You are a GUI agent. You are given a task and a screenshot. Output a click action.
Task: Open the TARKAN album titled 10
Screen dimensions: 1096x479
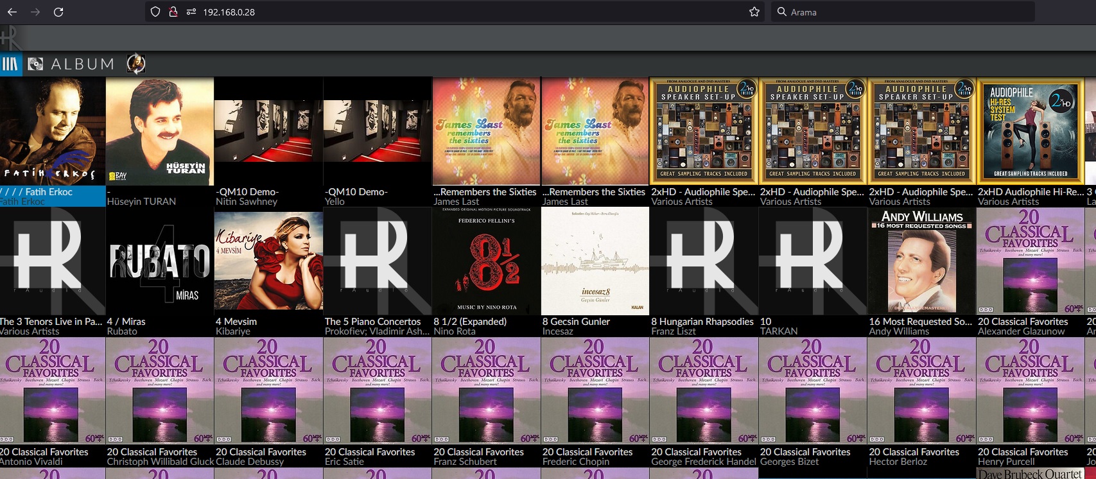point(813,261)
